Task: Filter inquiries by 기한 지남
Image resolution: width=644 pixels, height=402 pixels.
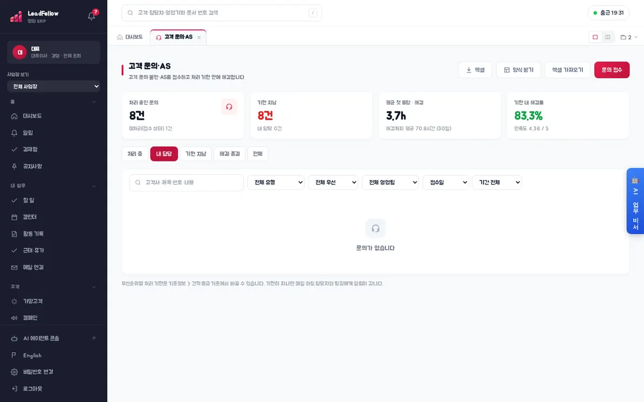Action: 195,154
